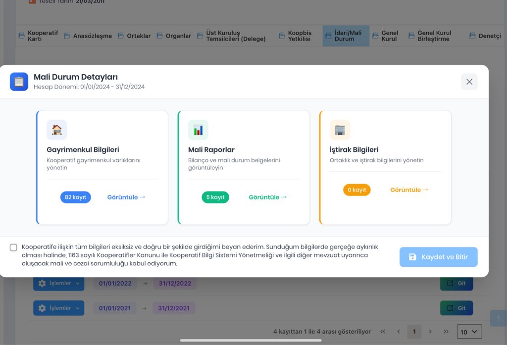
Task: Open the Denetçi tab
Action: [485, 36]
